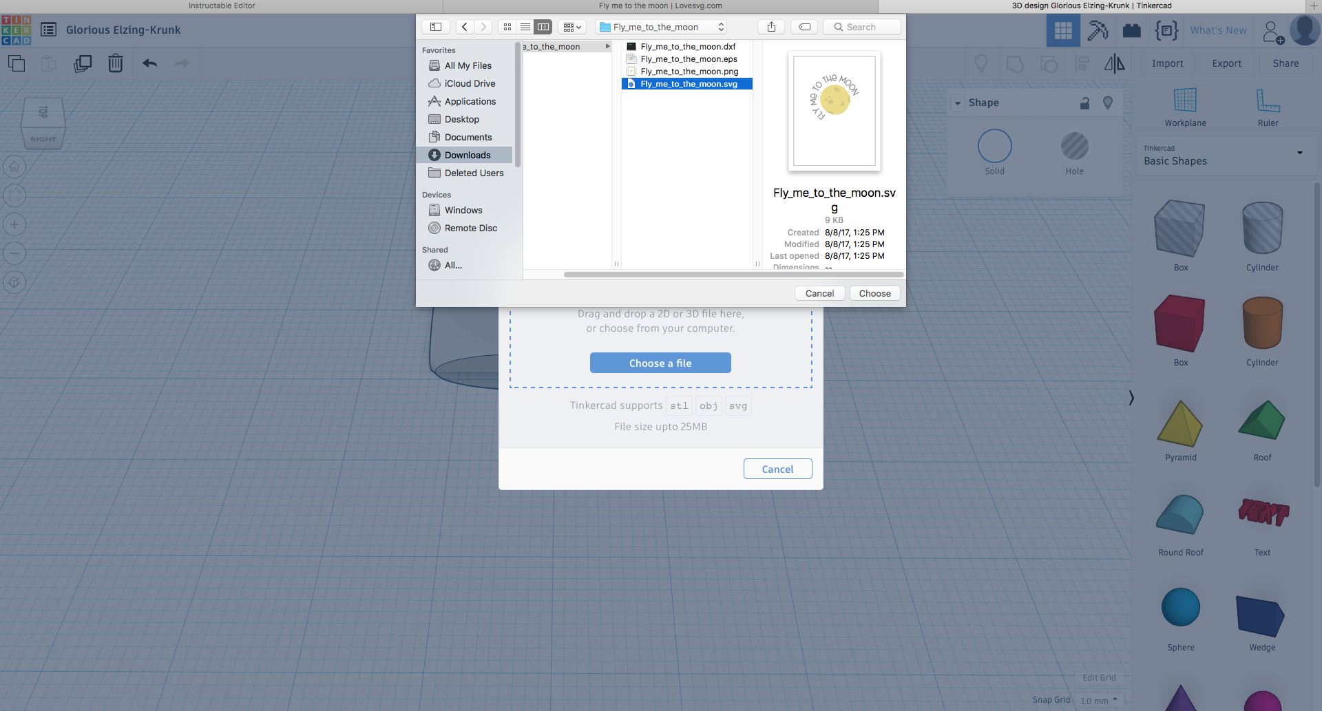The width and height of the screenshot is (1322, 711).
Task: Click the Fit all in view icon
Action: pyautogui.click(x=14, y=195)
